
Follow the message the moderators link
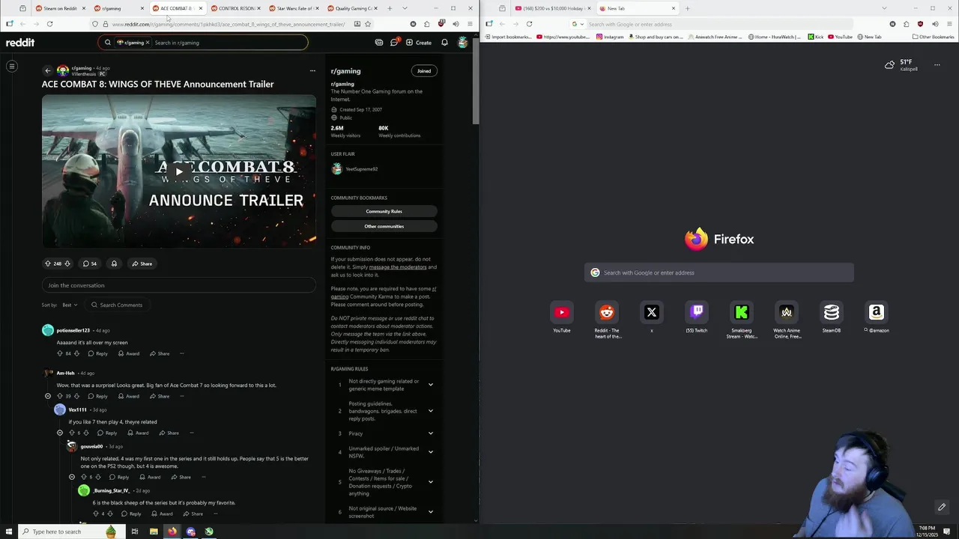pos(398,267)
